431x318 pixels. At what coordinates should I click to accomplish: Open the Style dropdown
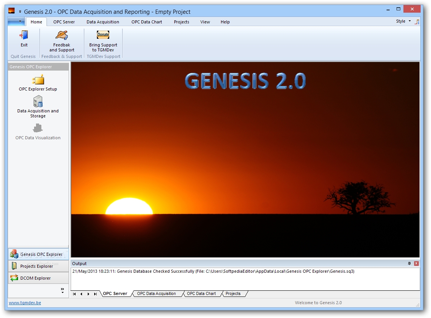pyautogui.click(x=403, y=21)
